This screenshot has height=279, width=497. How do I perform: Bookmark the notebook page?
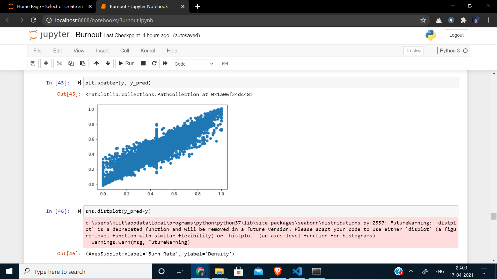pos(423,20)
